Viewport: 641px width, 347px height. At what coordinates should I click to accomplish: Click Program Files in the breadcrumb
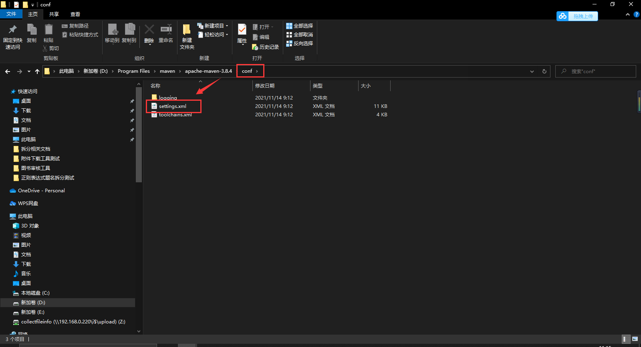[x=133, y=71]
